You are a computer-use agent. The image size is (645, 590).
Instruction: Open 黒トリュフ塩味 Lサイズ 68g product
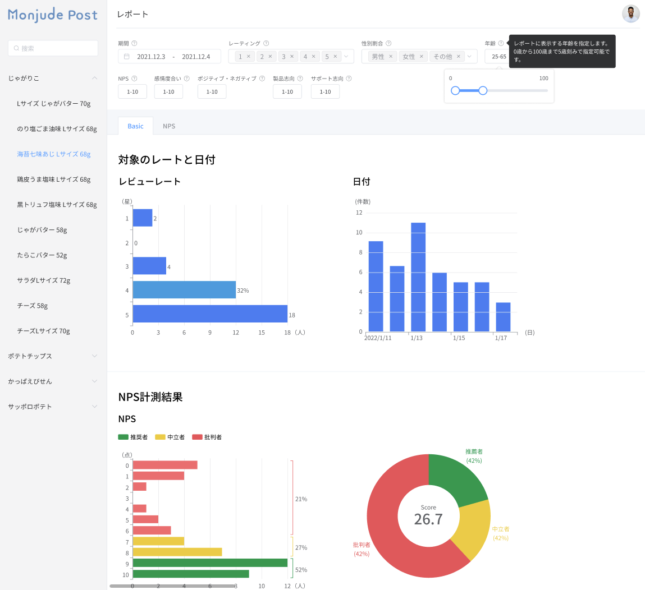[x=57, y=205]
